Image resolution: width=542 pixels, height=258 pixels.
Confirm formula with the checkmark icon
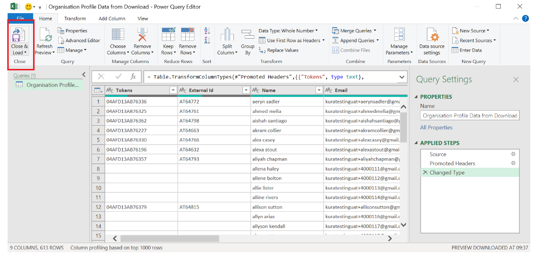point(119,77)
